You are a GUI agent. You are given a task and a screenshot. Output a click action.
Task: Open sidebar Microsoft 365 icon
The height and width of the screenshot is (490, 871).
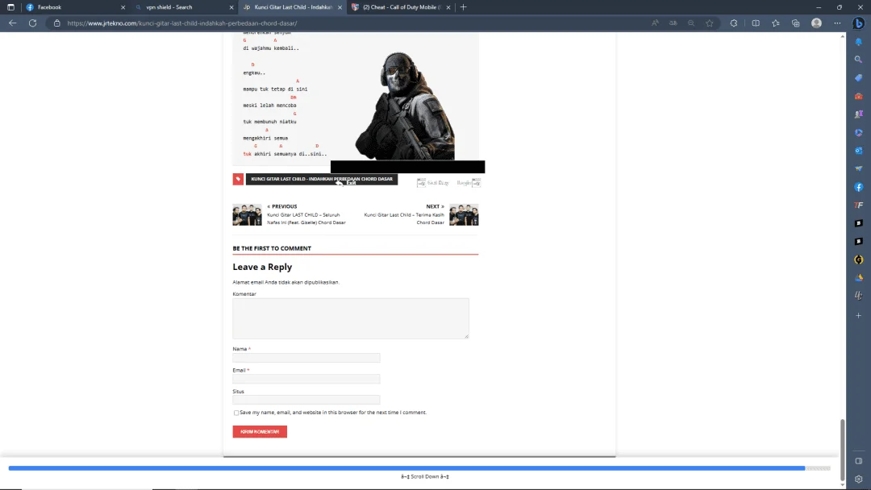click(858, 133)
